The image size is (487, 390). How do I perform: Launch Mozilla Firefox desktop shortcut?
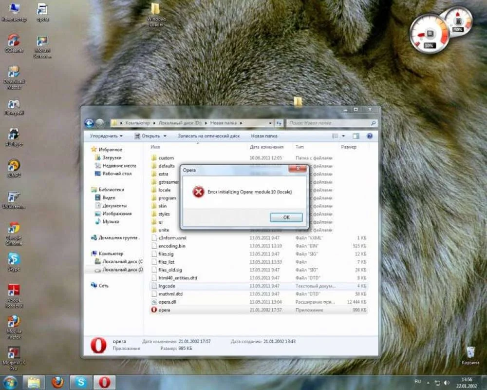tap(14, 327)
